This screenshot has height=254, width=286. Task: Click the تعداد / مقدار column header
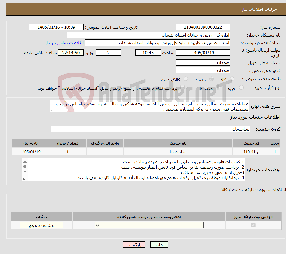coord(67,143)
